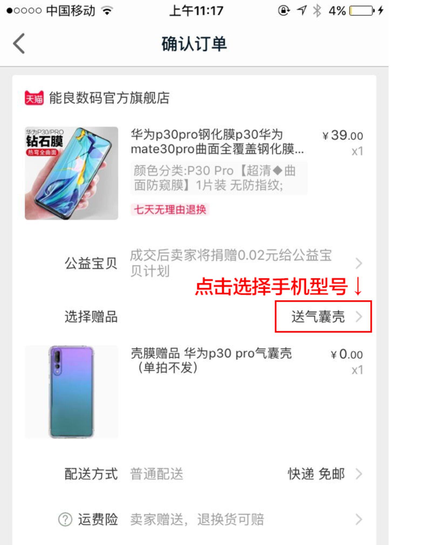Image resolution: width=426 pixels, height=545 pixels.
Task: Tap the 壳膜赠品 华为p30 pro气囊壳 title
Action: click(x=211, y=360)
